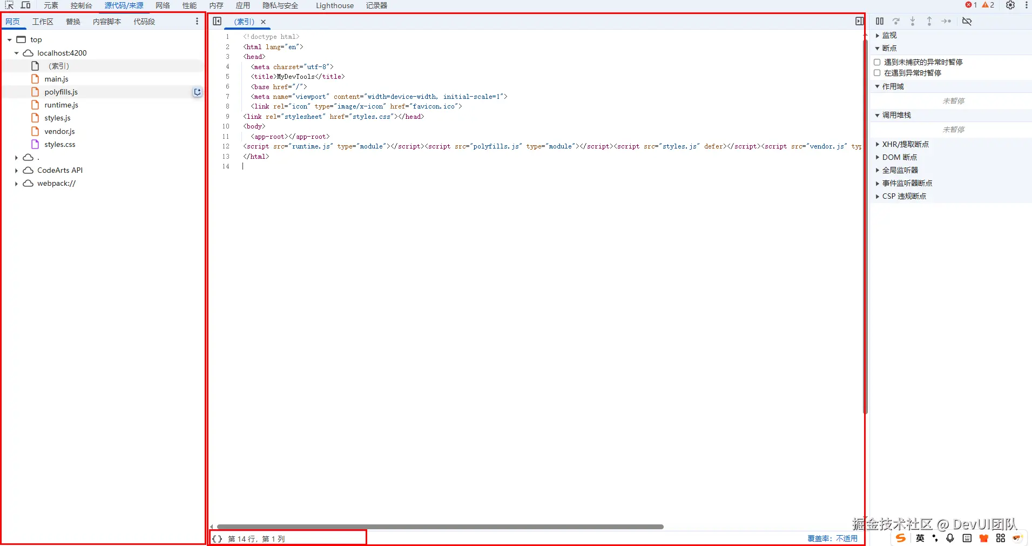This screenshot has height=546, width=1032.
Task: Click the editor horizontal scrollbar
Action: (440, 527)
